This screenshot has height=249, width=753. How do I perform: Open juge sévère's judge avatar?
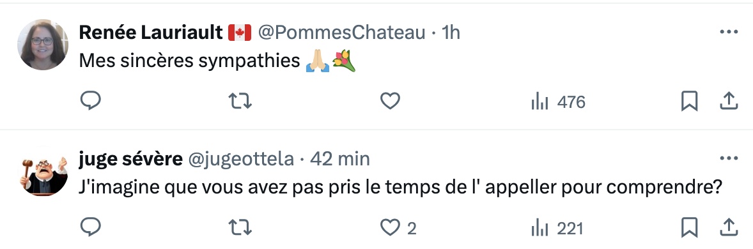point(43,171)
